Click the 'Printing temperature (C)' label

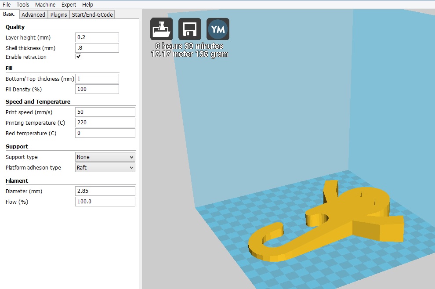click(x=35, y=123)
